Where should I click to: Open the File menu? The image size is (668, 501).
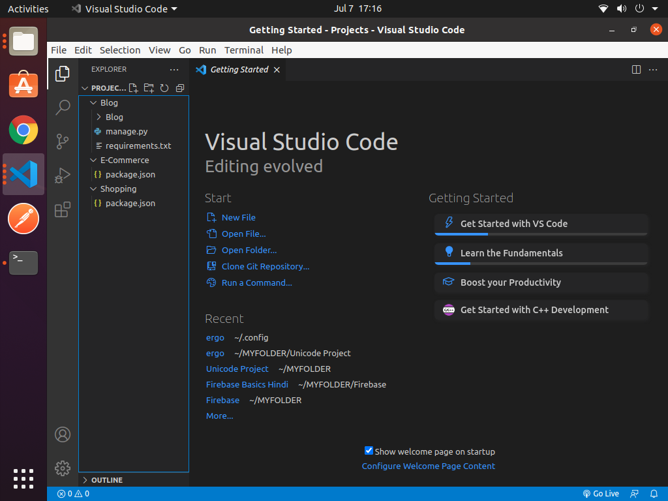(x=59, y=50)
